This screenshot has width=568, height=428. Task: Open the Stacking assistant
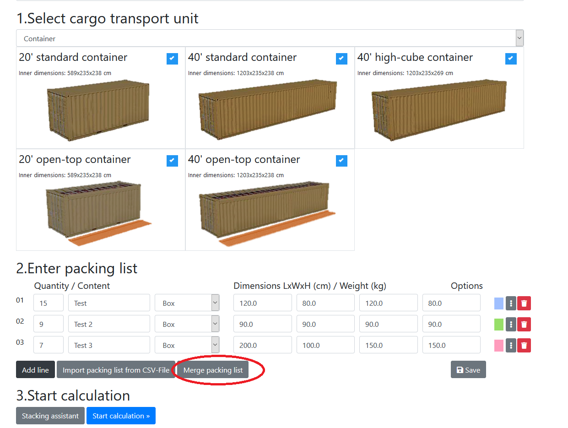click(x=50, y=416)
